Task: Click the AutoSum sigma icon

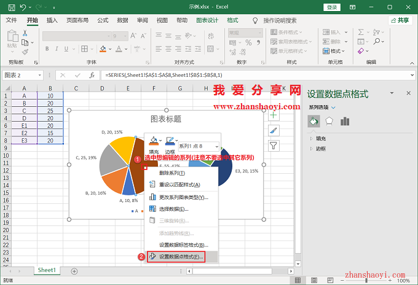Action: [361, 32]
